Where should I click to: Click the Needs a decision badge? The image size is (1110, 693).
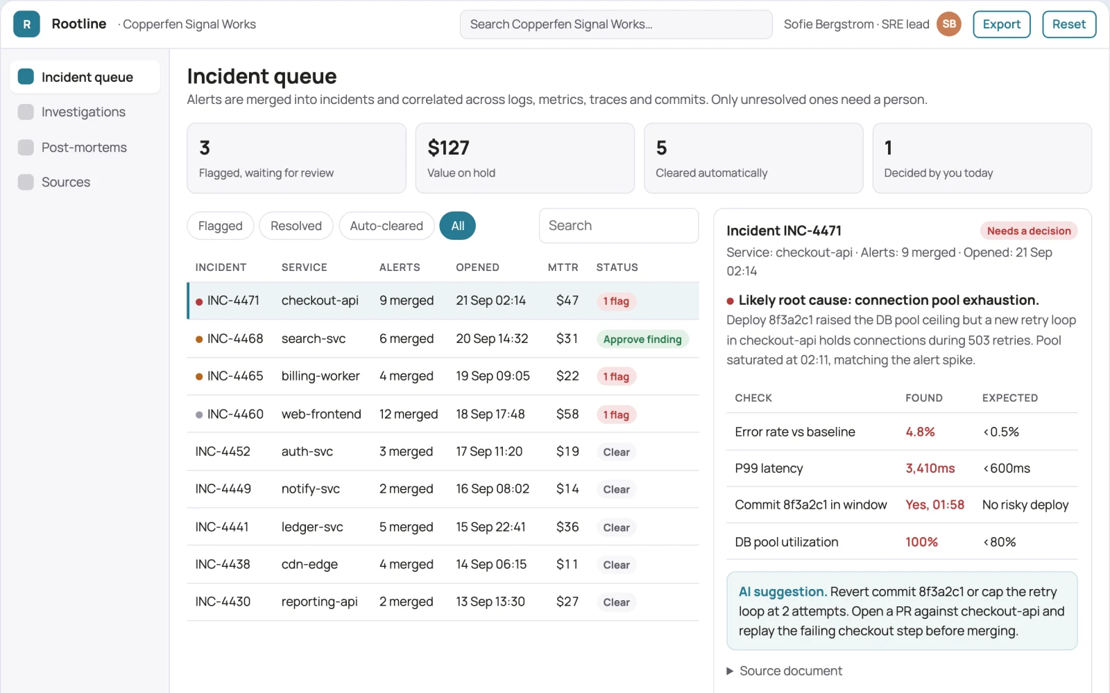coord(1029,231)
